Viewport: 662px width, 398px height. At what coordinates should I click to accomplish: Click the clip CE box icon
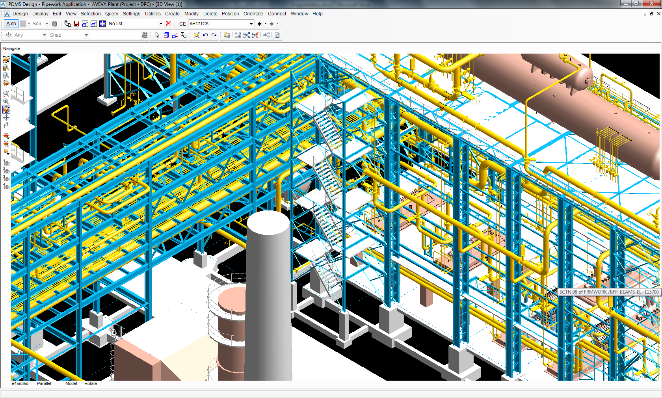pyautogui.click(x=6, y=143)
